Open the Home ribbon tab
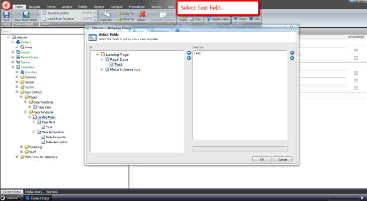367x201 pixels. 19,7
